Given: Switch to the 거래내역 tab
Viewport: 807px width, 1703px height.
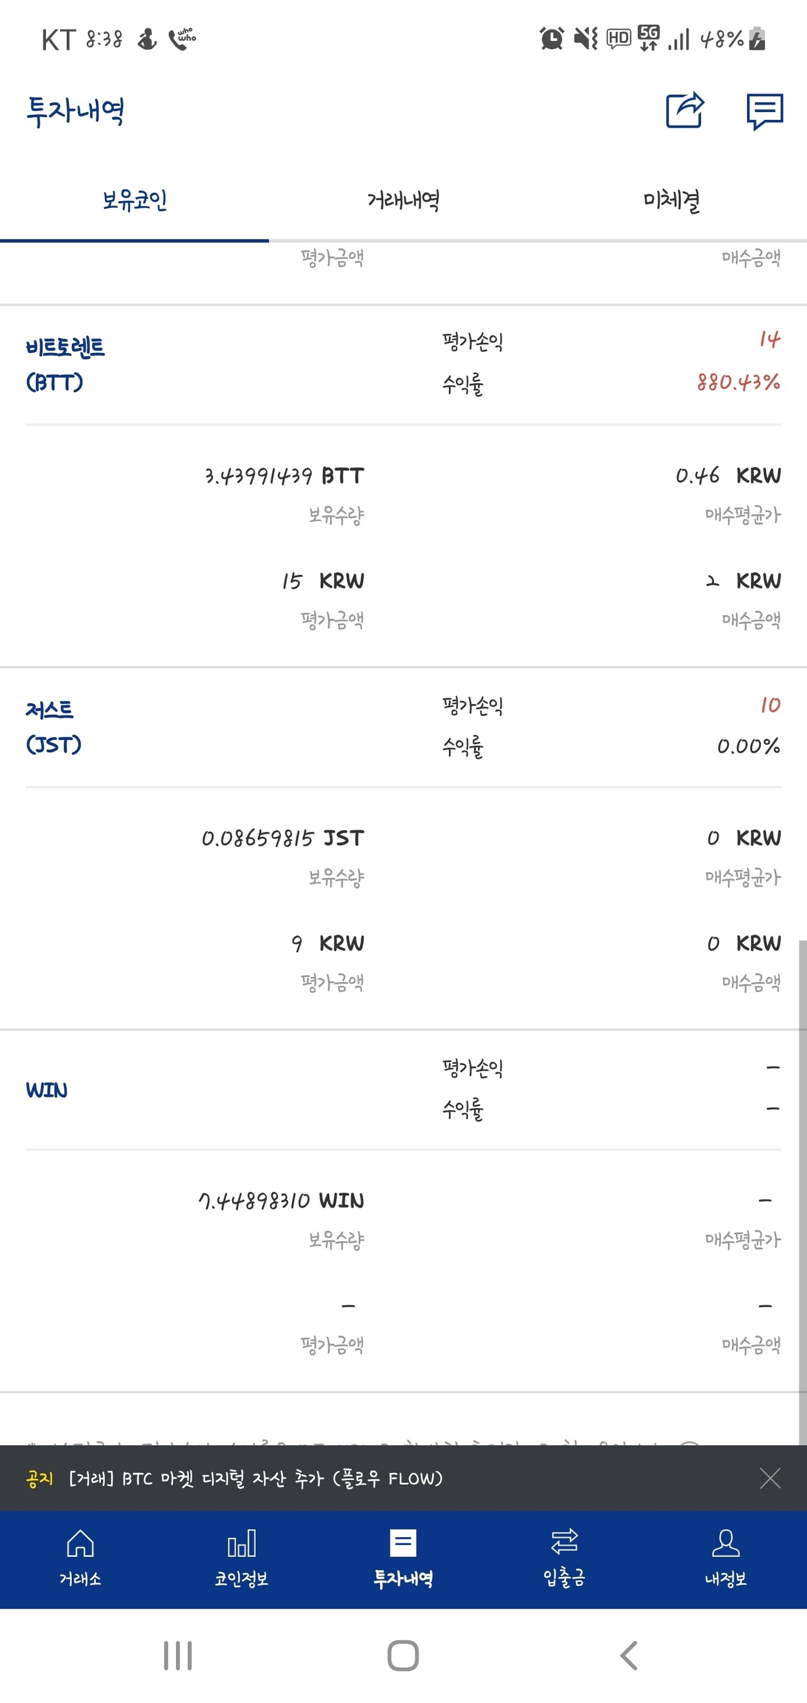Looking at the screenshot, I should pyautogui.click(x=403, y=200).
